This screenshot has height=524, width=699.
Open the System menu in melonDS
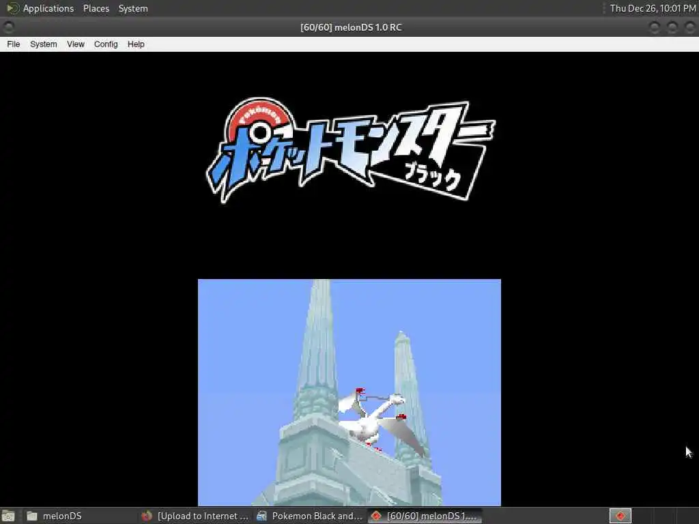43,44
